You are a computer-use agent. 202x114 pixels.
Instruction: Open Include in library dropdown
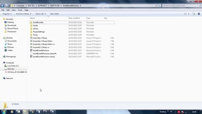coord(23,14)
